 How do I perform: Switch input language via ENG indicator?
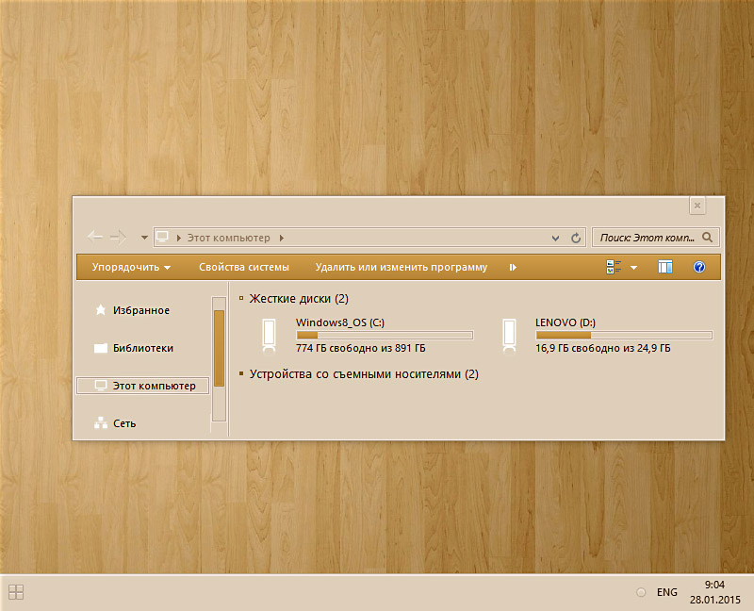point(667,592)
